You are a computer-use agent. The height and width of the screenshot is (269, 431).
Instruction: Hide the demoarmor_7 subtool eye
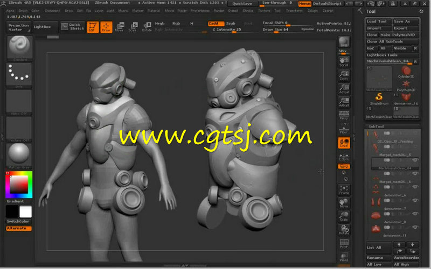pyautogui.click(x=415, y=200)
